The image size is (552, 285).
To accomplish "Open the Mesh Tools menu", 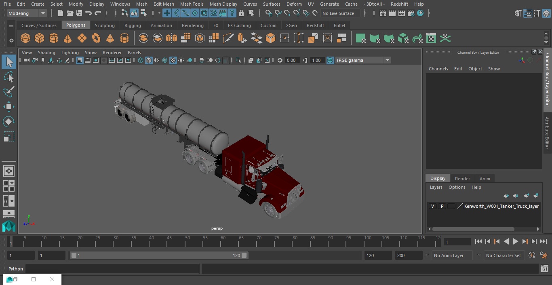I will [192, 4].
